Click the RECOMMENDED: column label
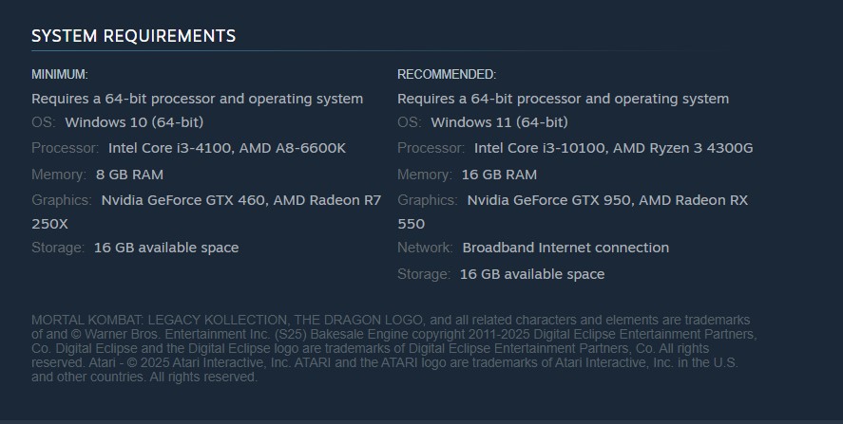The height and width of the screenshot is (424, 843). click(x=447, y=74)
